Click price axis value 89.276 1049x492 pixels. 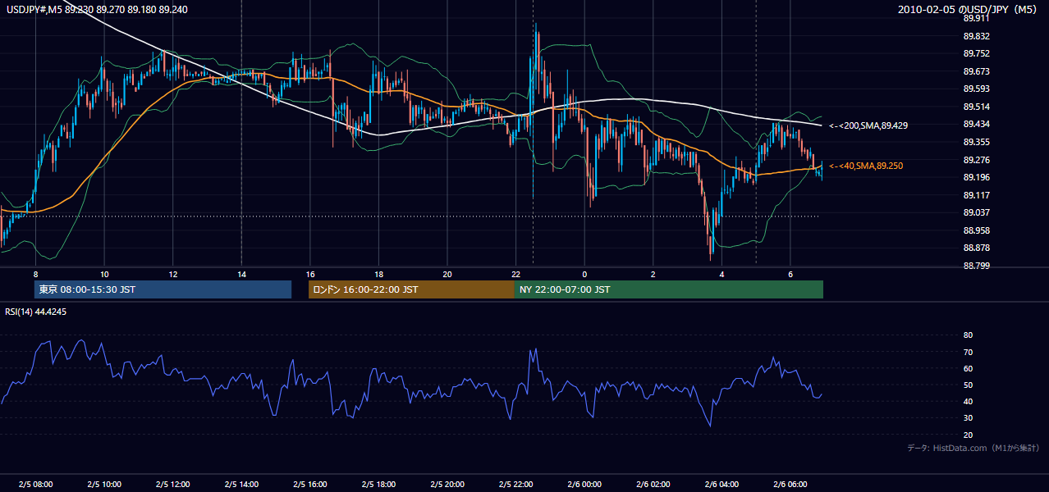click(976, 160)
